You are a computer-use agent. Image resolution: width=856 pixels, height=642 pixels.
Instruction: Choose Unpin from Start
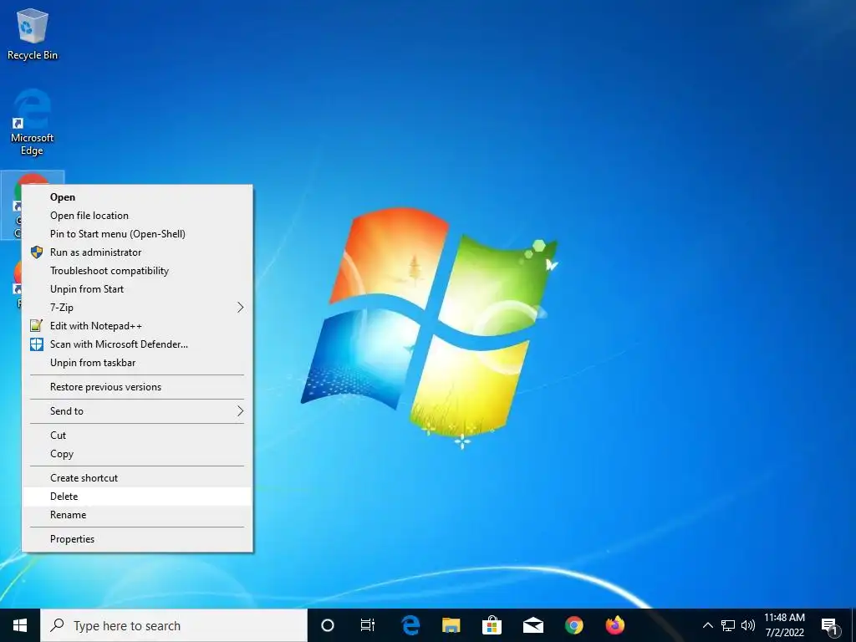coord(137,289)
